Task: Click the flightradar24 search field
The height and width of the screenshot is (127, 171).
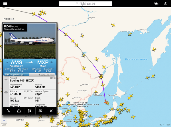Action: click(x=85, y=4)
